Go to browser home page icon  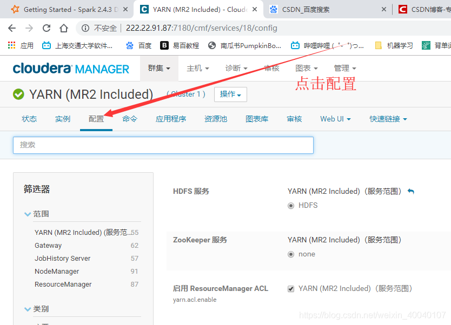(x=64, y=28)
